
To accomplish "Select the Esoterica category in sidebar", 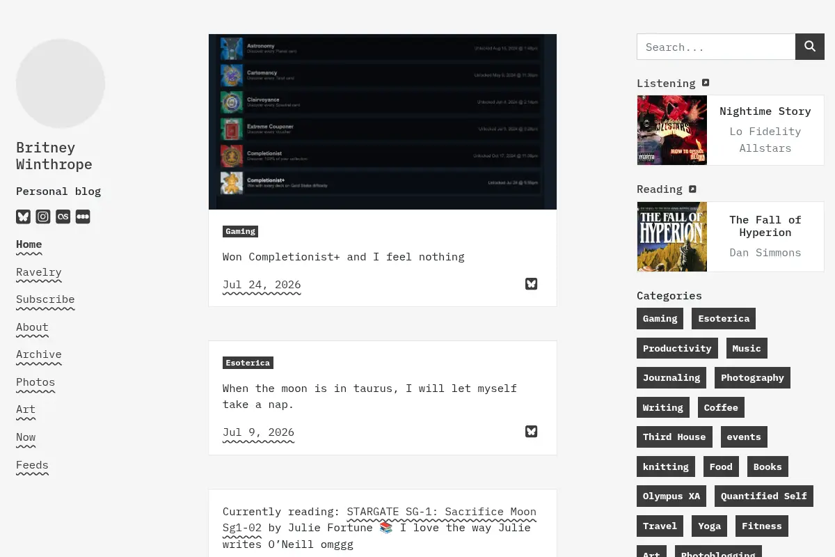I will pyautogui.click(x=724, y=319).
